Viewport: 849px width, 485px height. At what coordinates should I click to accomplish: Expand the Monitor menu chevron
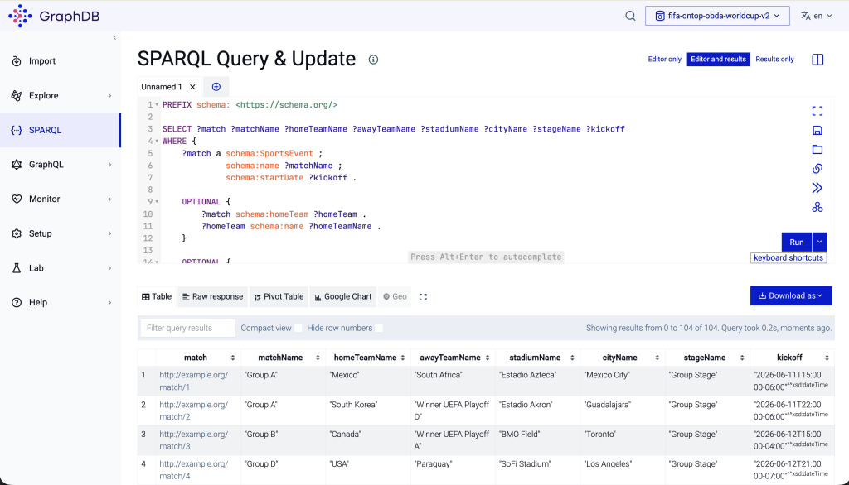110,199
